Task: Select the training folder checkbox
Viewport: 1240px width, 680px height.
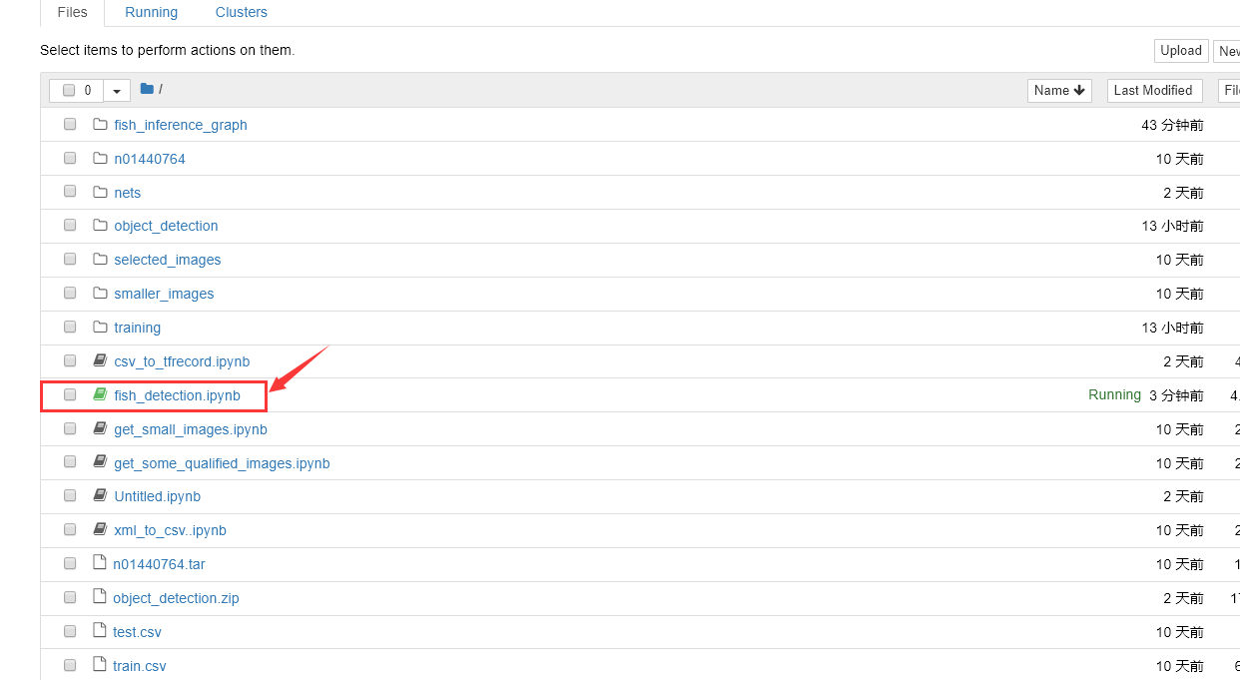Action: point(70,328)
